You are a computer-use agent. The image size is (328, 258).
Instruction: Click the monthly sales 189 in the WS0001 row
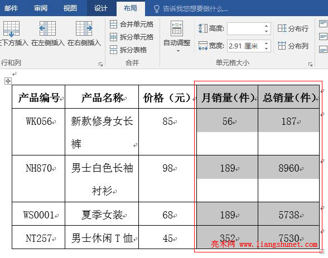tap(228, 215)
